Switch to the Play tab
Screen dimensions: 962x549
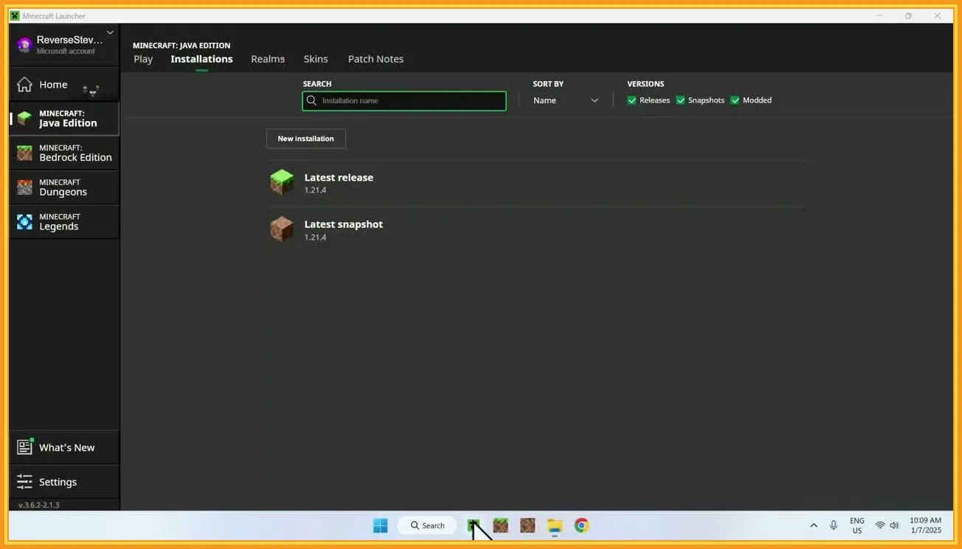[x=143, y=59]
